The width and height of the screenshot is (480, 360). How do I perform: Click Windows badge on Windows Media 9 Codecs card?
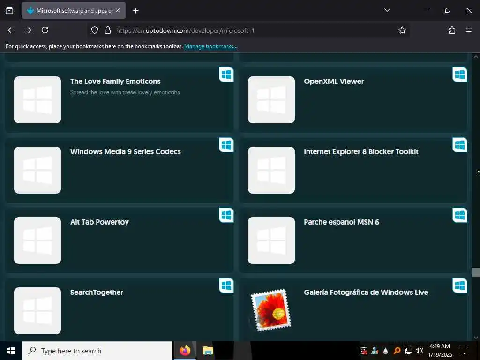226,145
